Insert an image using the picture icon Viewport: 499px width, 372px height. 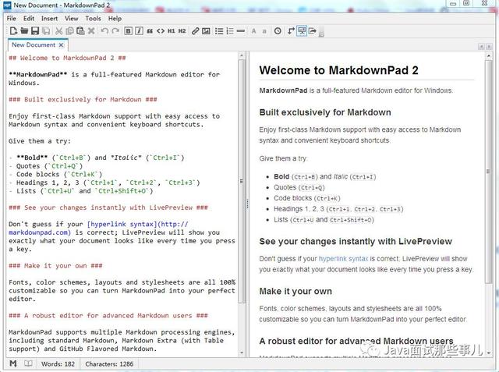(x=206, y=31)
